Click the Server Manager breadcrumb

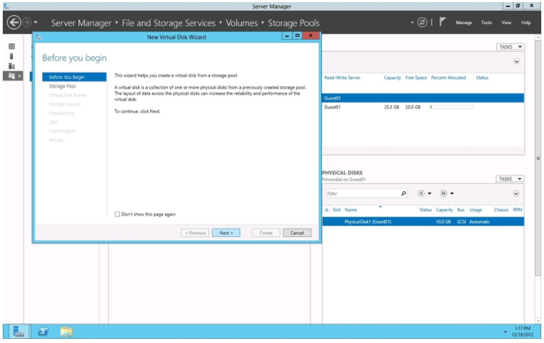[x=81, y=23]
